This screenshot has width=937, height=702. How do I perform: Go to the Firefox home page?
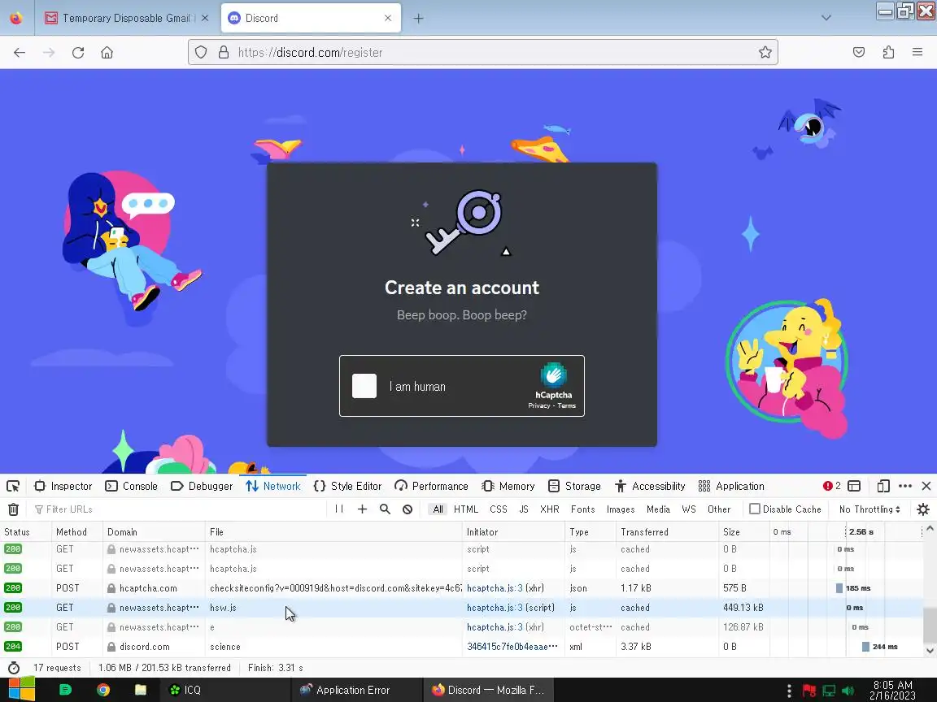(x=107, y=53)
